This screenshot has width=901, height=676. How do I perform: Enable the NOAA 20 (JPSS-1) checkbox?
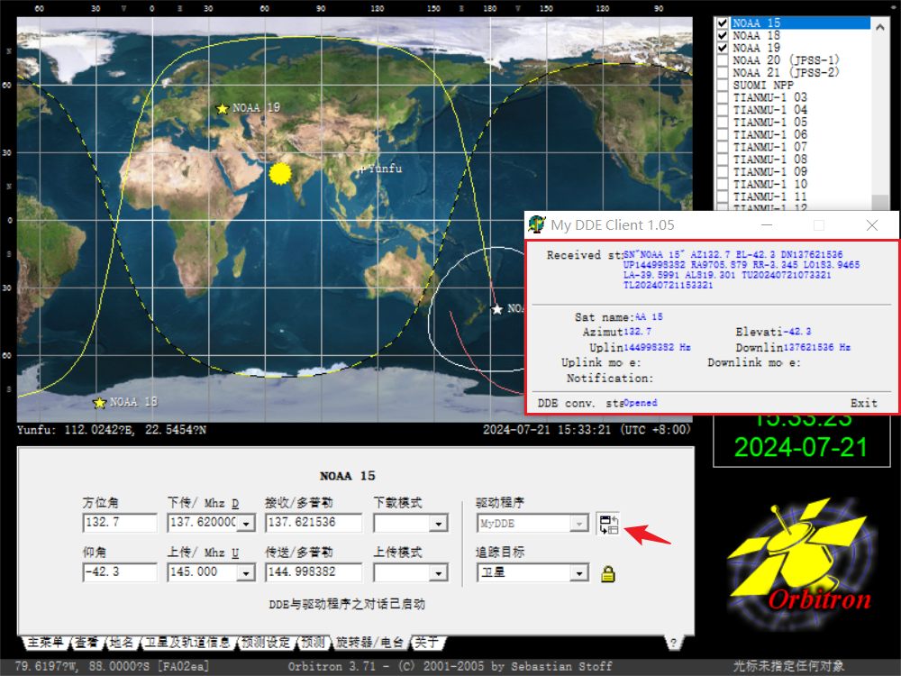tap(723, 60)
